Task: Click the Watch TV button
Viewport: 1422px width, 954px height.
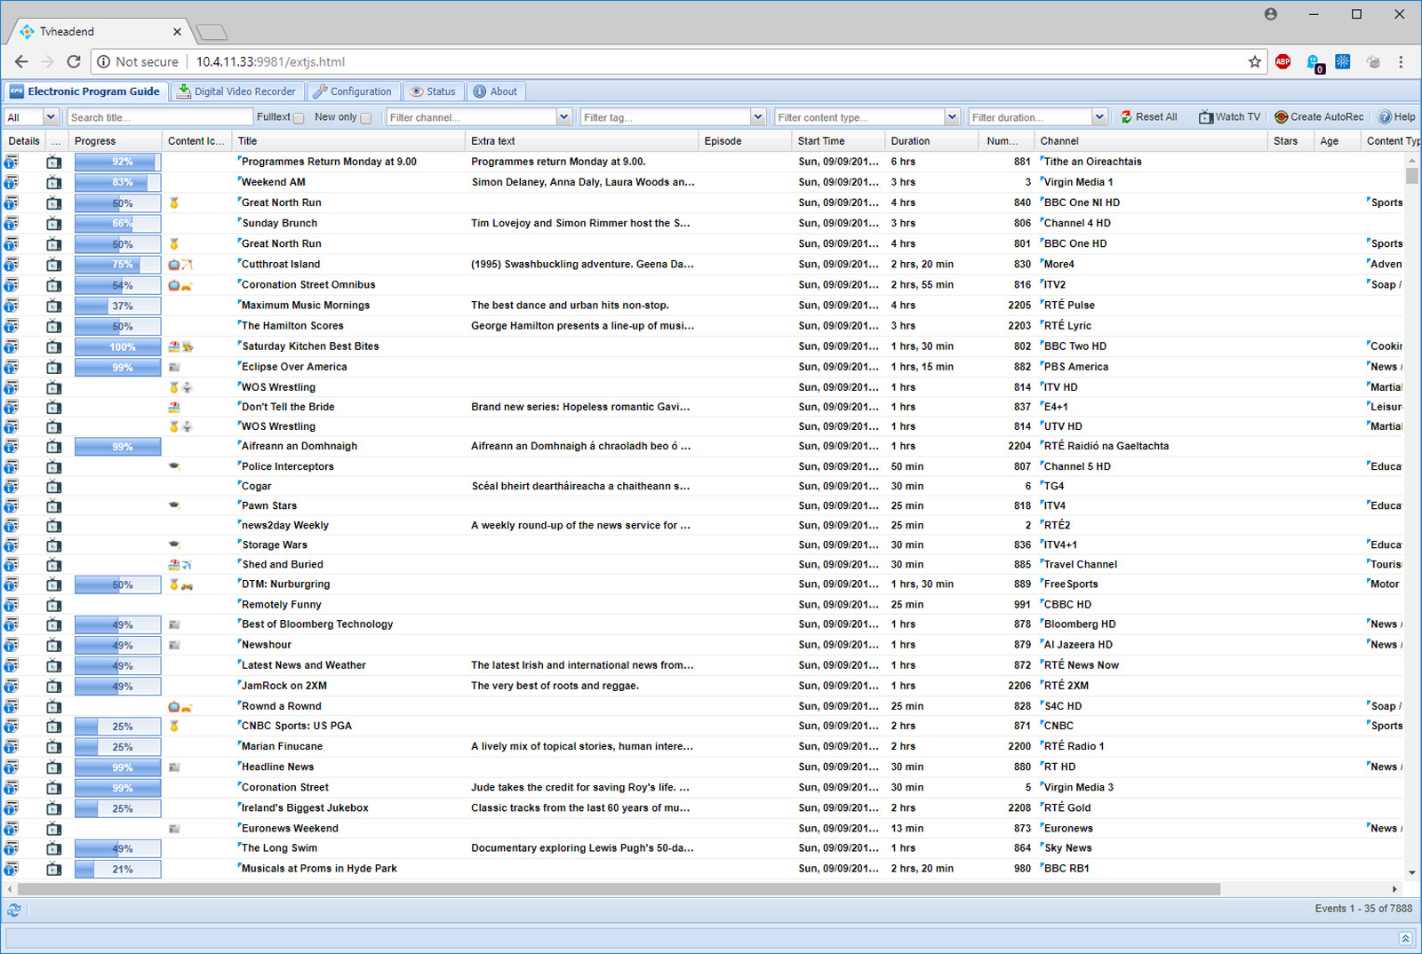Action: click(1230, 117)
